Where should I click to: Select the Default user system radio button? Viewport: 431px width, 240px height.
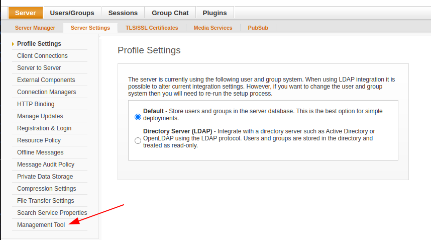138,117
